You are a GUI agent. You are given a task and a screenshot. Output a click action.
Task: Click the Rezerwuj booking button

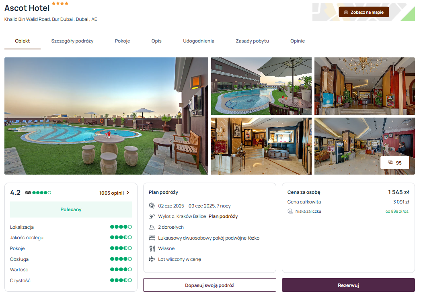[x=348, y=285]
